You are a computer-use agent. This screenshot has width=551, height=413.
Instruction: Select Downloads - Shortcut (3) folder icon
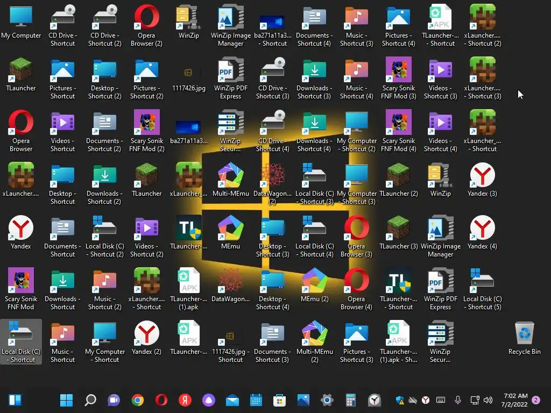click(314, 79)
